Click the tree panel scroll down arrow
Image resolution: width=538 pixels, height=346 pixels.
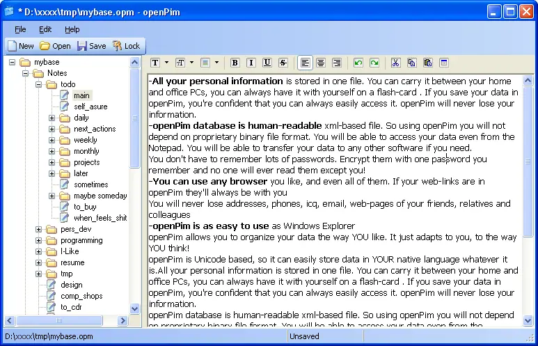[135, 308]
